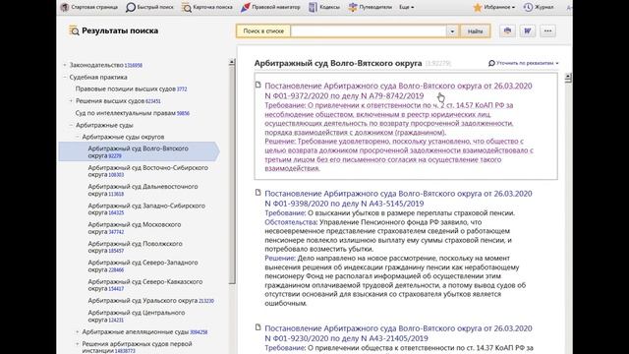Screen dimensions: 629x354
Task: Select Арбитражный суд Восточно-Сибирского округа
Action: pyautogui.click(x=148, y=171)
